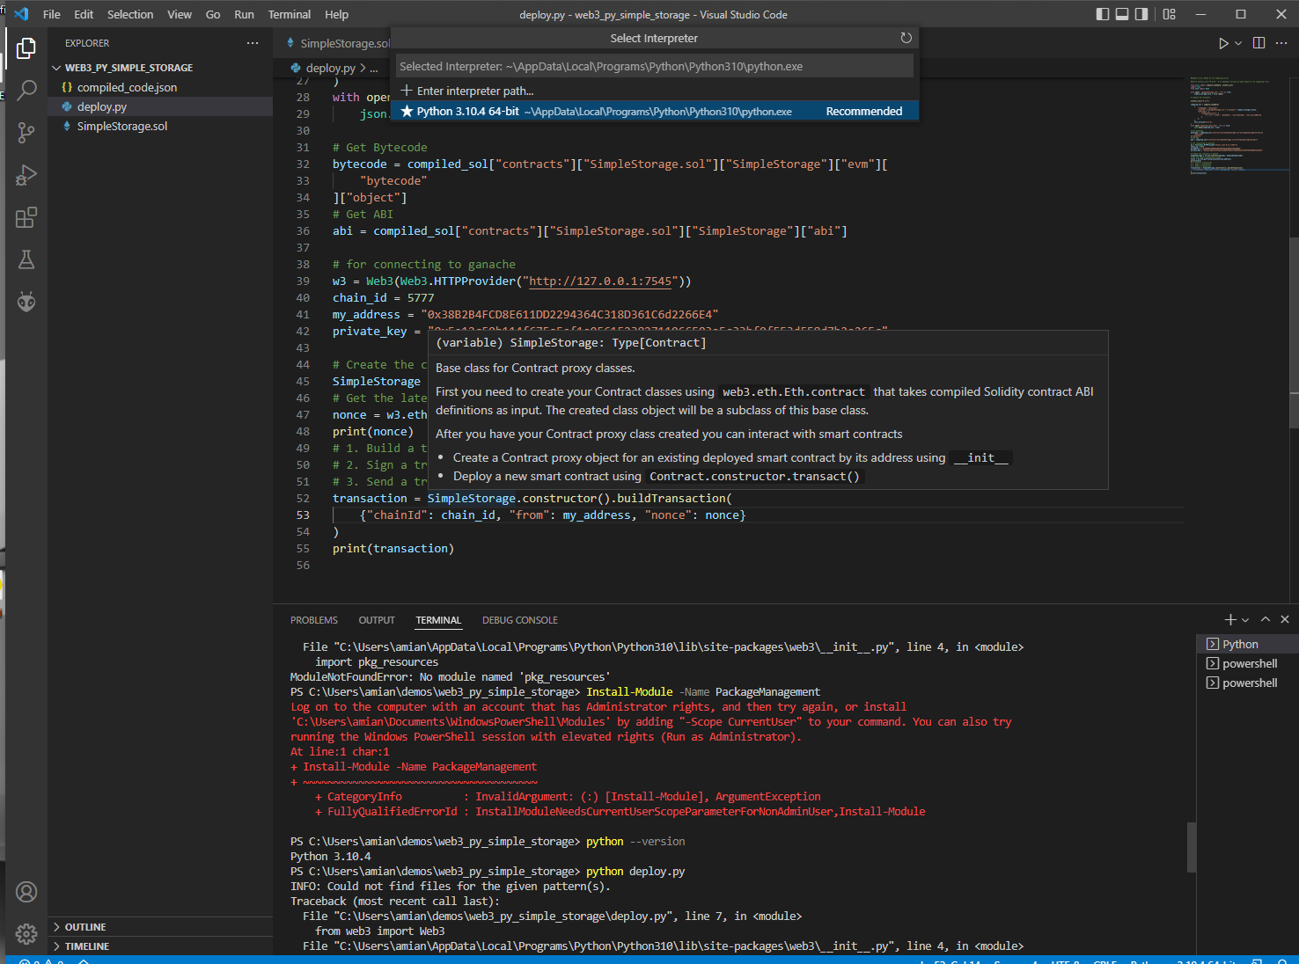Open Customize Layout in title bar
Viewport: 1299px width, 964px height.
(x=1169, y=14)
